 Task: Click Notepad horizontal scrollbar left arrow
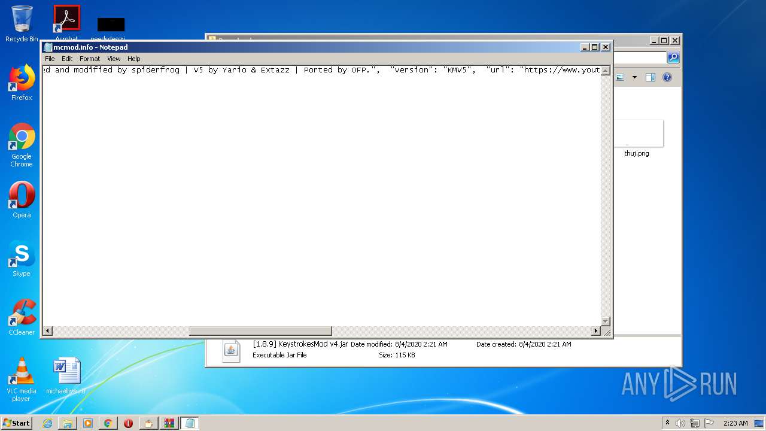48,331
